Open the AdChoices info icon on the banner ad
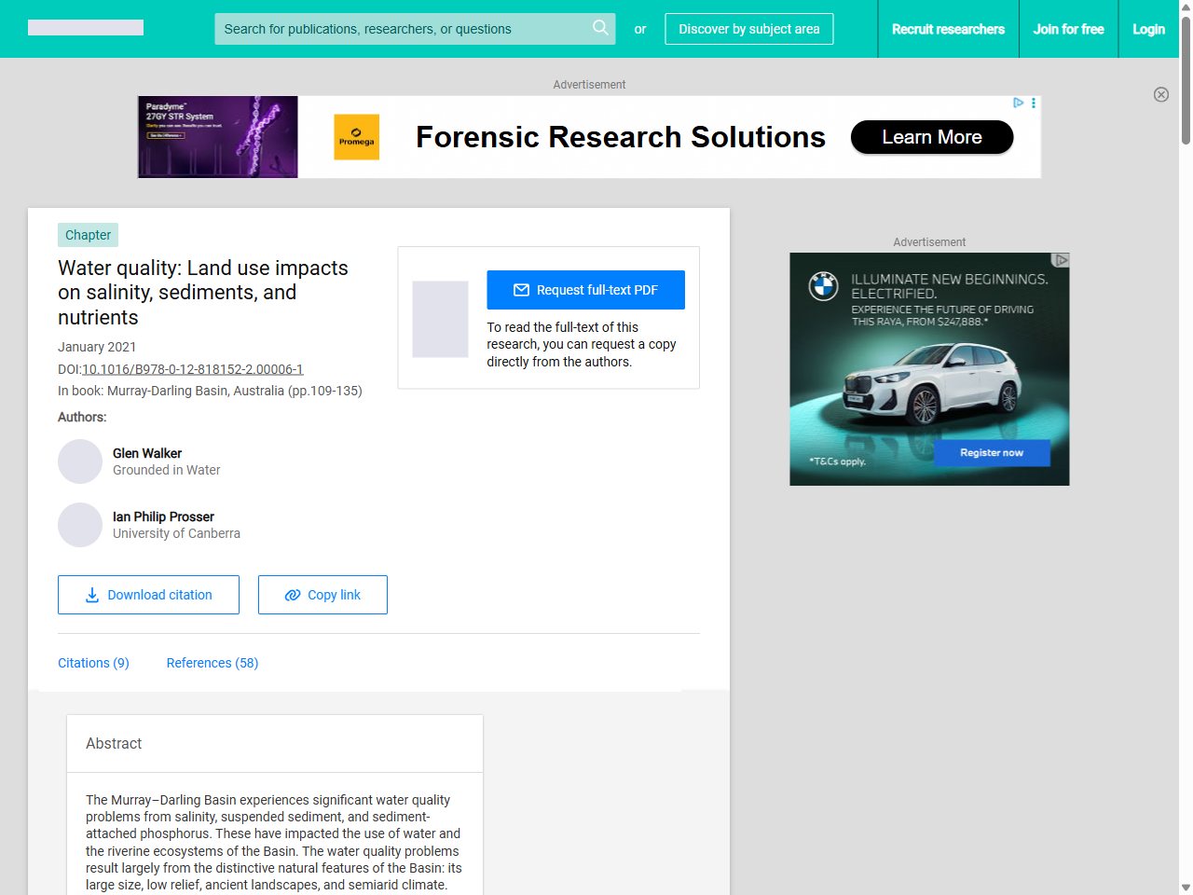This screenshot has height=895, width=1193. tap(1017, 103)
